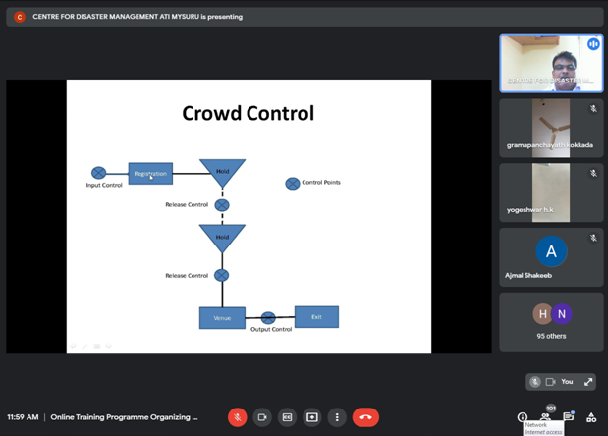Viewport: 608px width, 436px height.
Task: Turn on closed captions (CC)
Action: pos(287,417)
